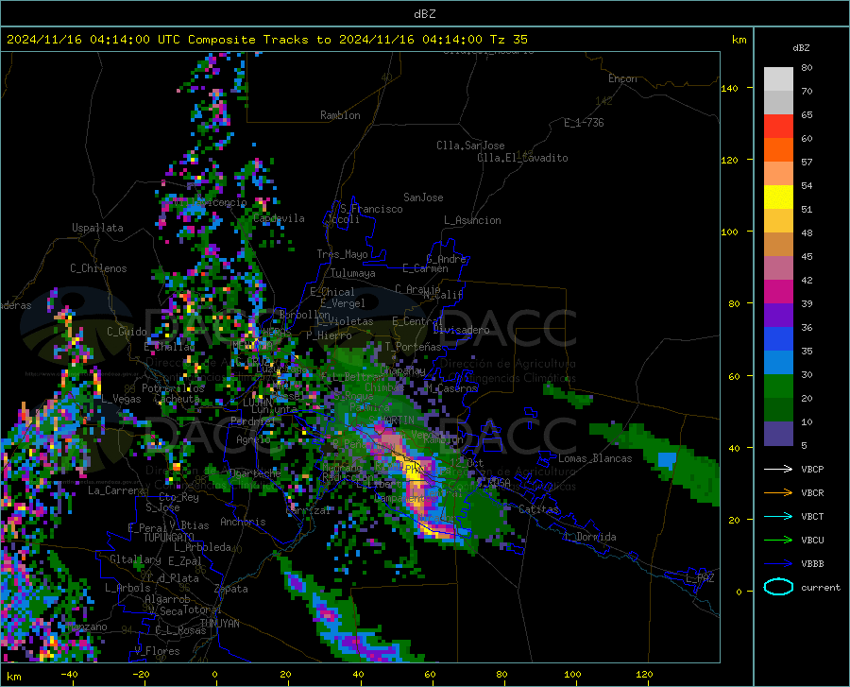This screenshot has height=687, width=850.
Task: Click the -40 tick on horizontal axis
Action: pos(69,674)
